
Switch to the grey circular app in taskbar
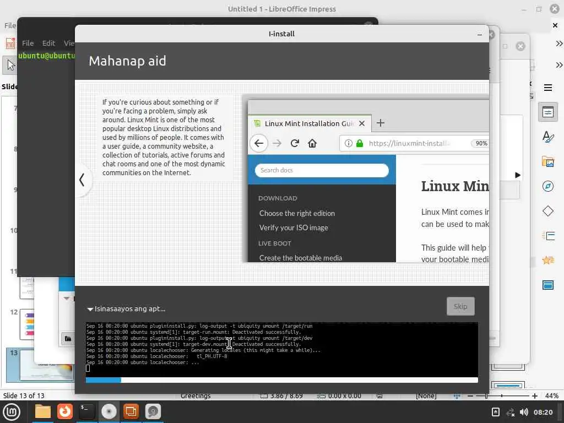(153, 412)
